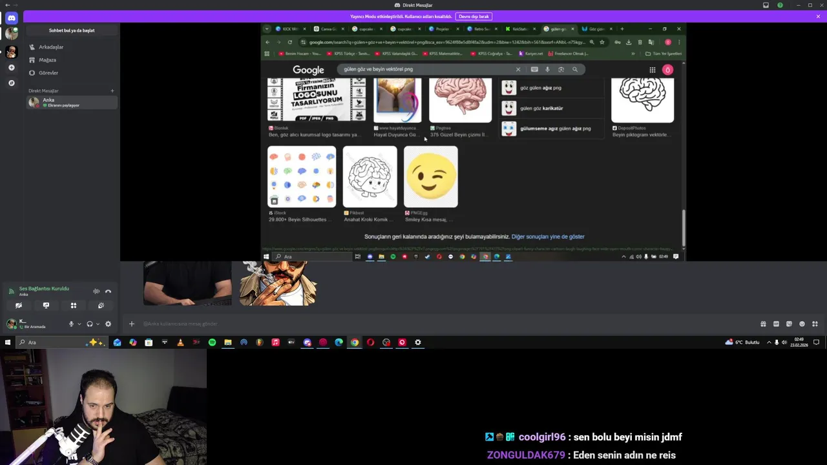Screen dimensions: 827x465
Task: Open Discord help icon in title bar
Action: pyautogui.click(x=780, y=5)
